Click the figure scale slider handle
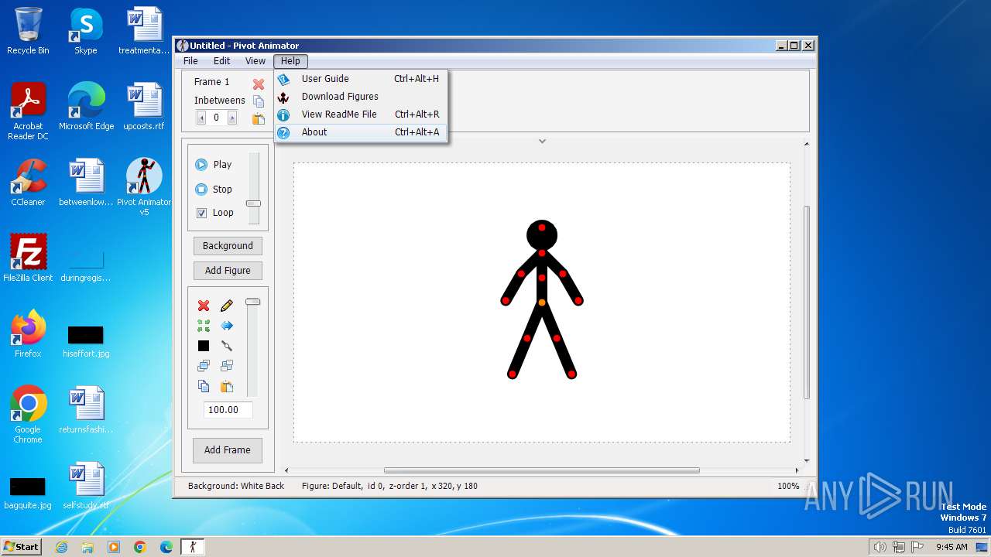Screen dimensions: 991x557 click(x=253, y=302)
